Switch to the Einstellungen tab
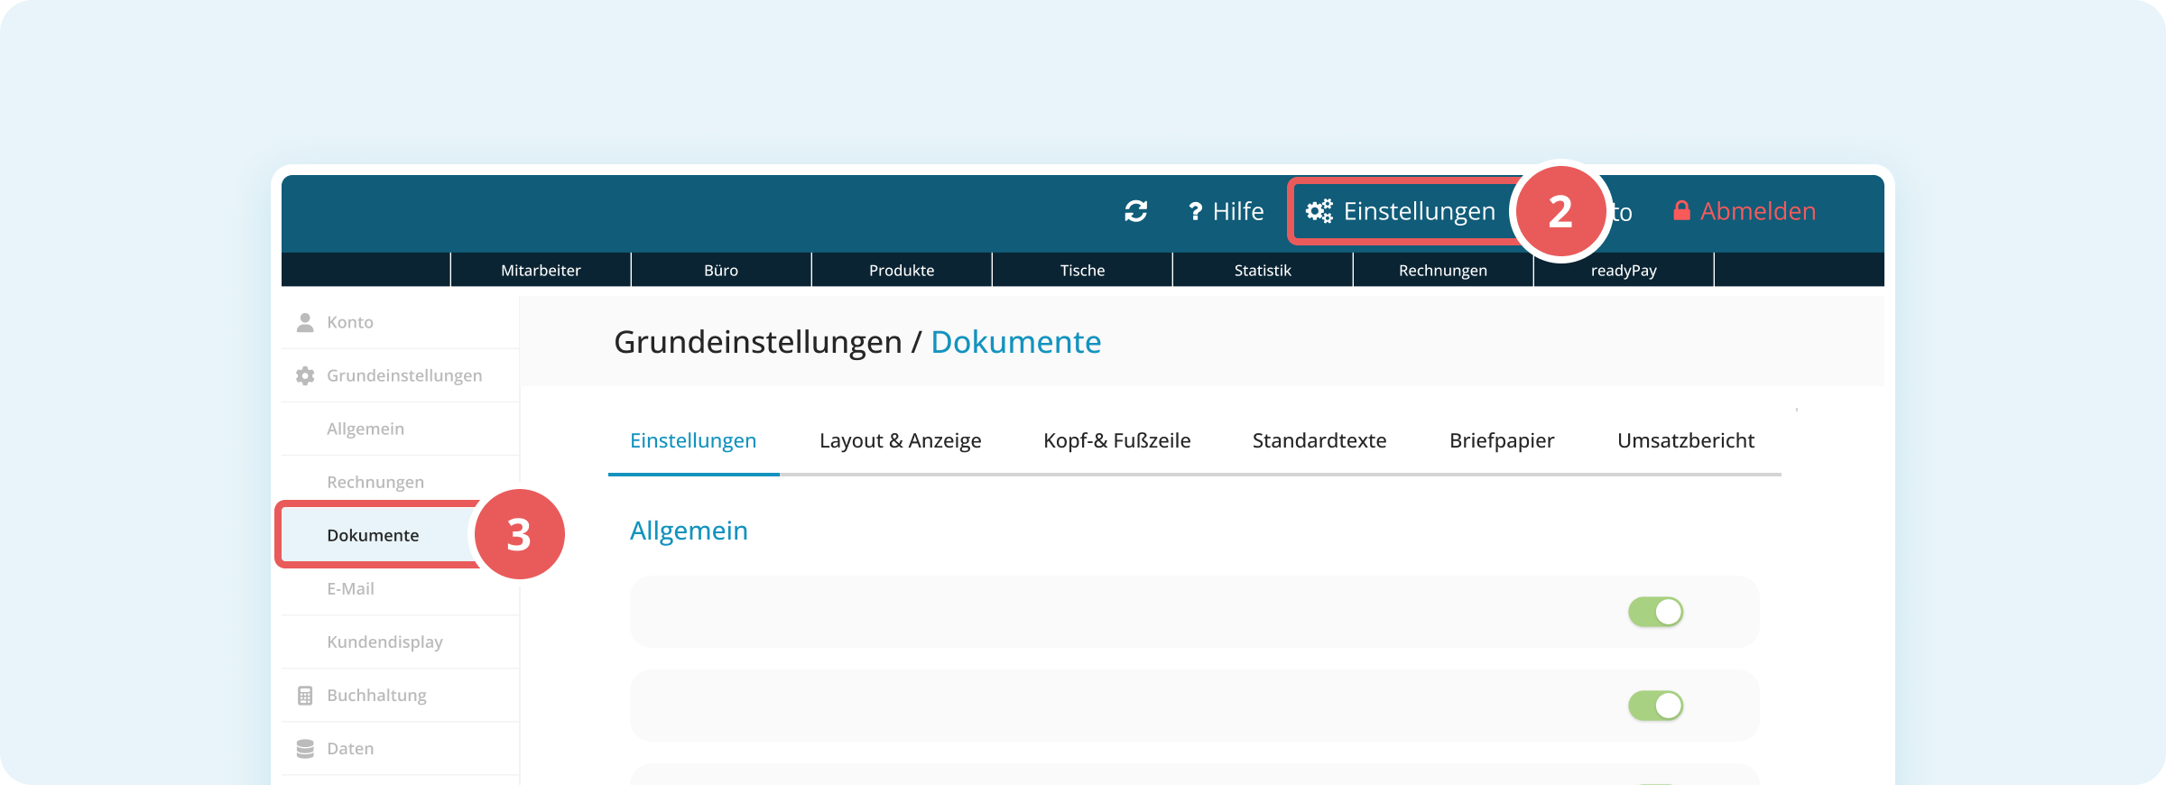This screenshot has height=785, width=2166. pos(693,440)
